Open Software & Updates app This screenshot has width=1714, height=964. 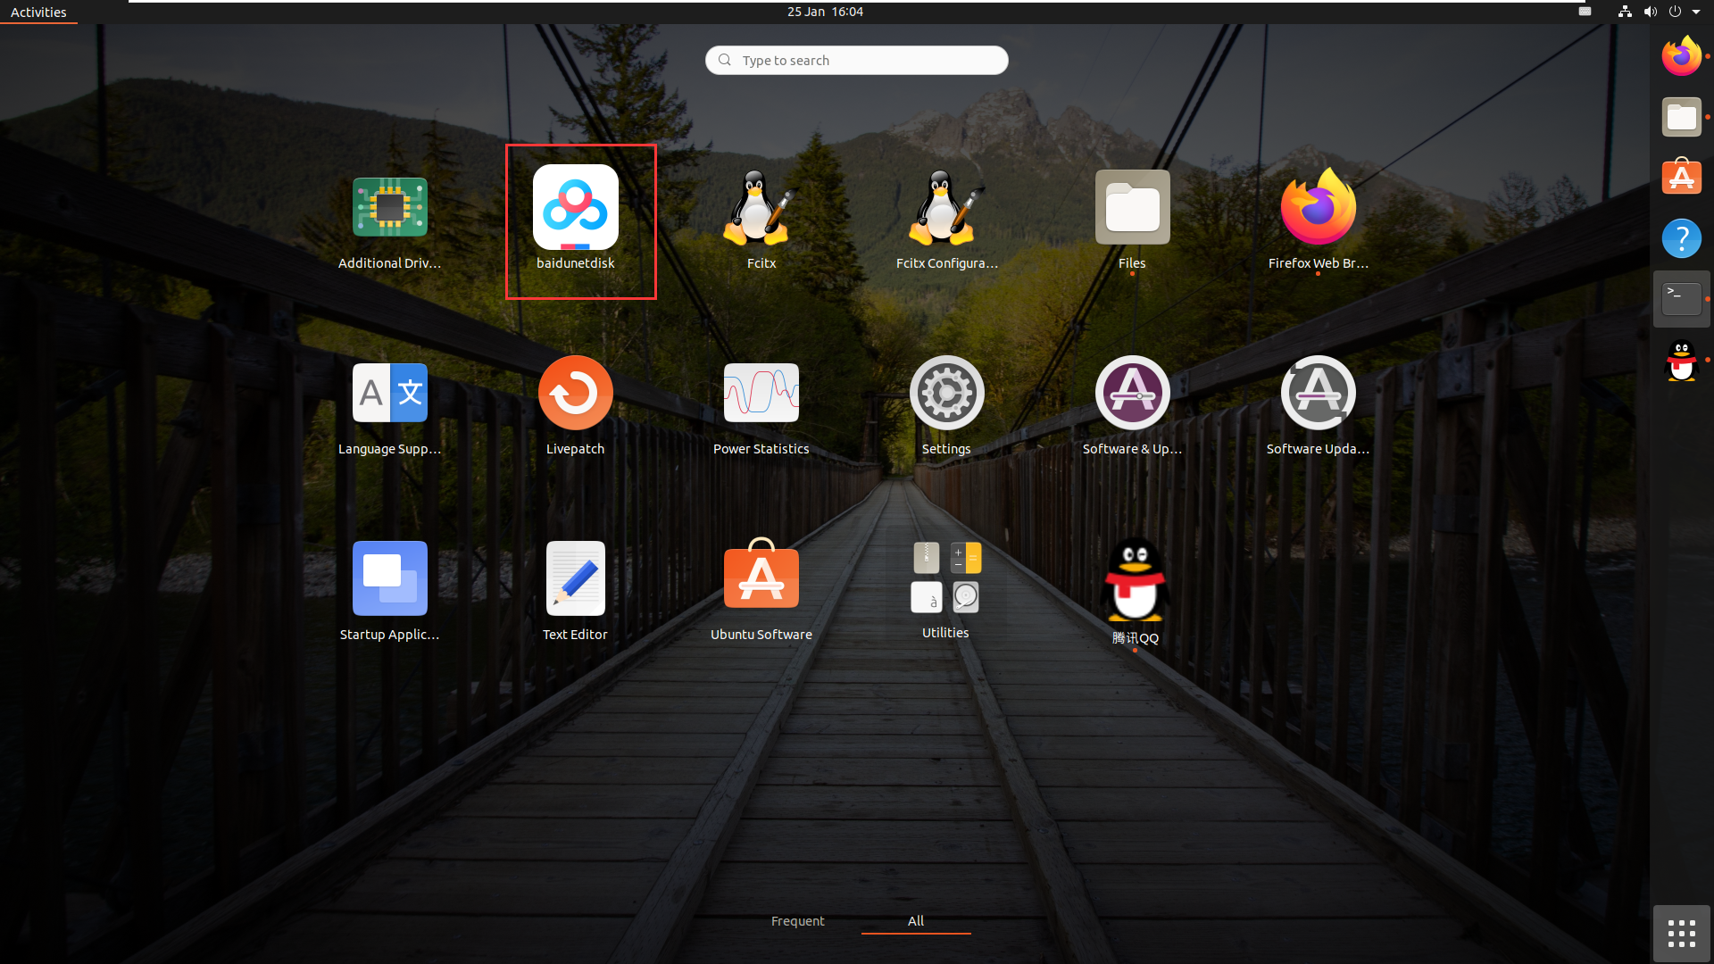tap(1132, 394)
